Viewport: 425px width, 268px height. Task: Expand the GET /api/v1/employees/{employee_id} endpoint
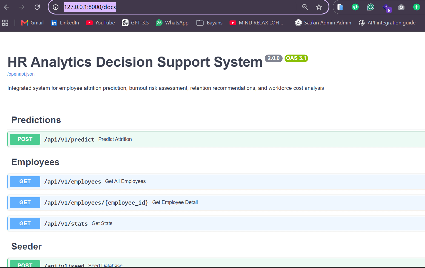coord(216,202)
